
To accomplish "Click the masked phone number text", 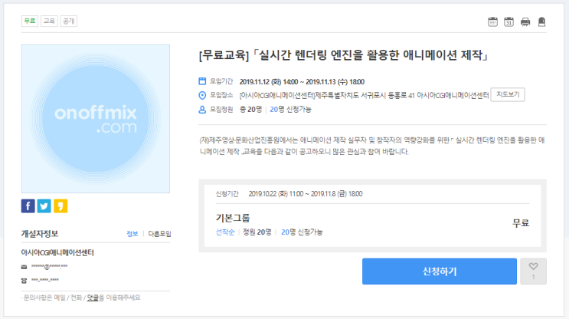I will 45,280.
